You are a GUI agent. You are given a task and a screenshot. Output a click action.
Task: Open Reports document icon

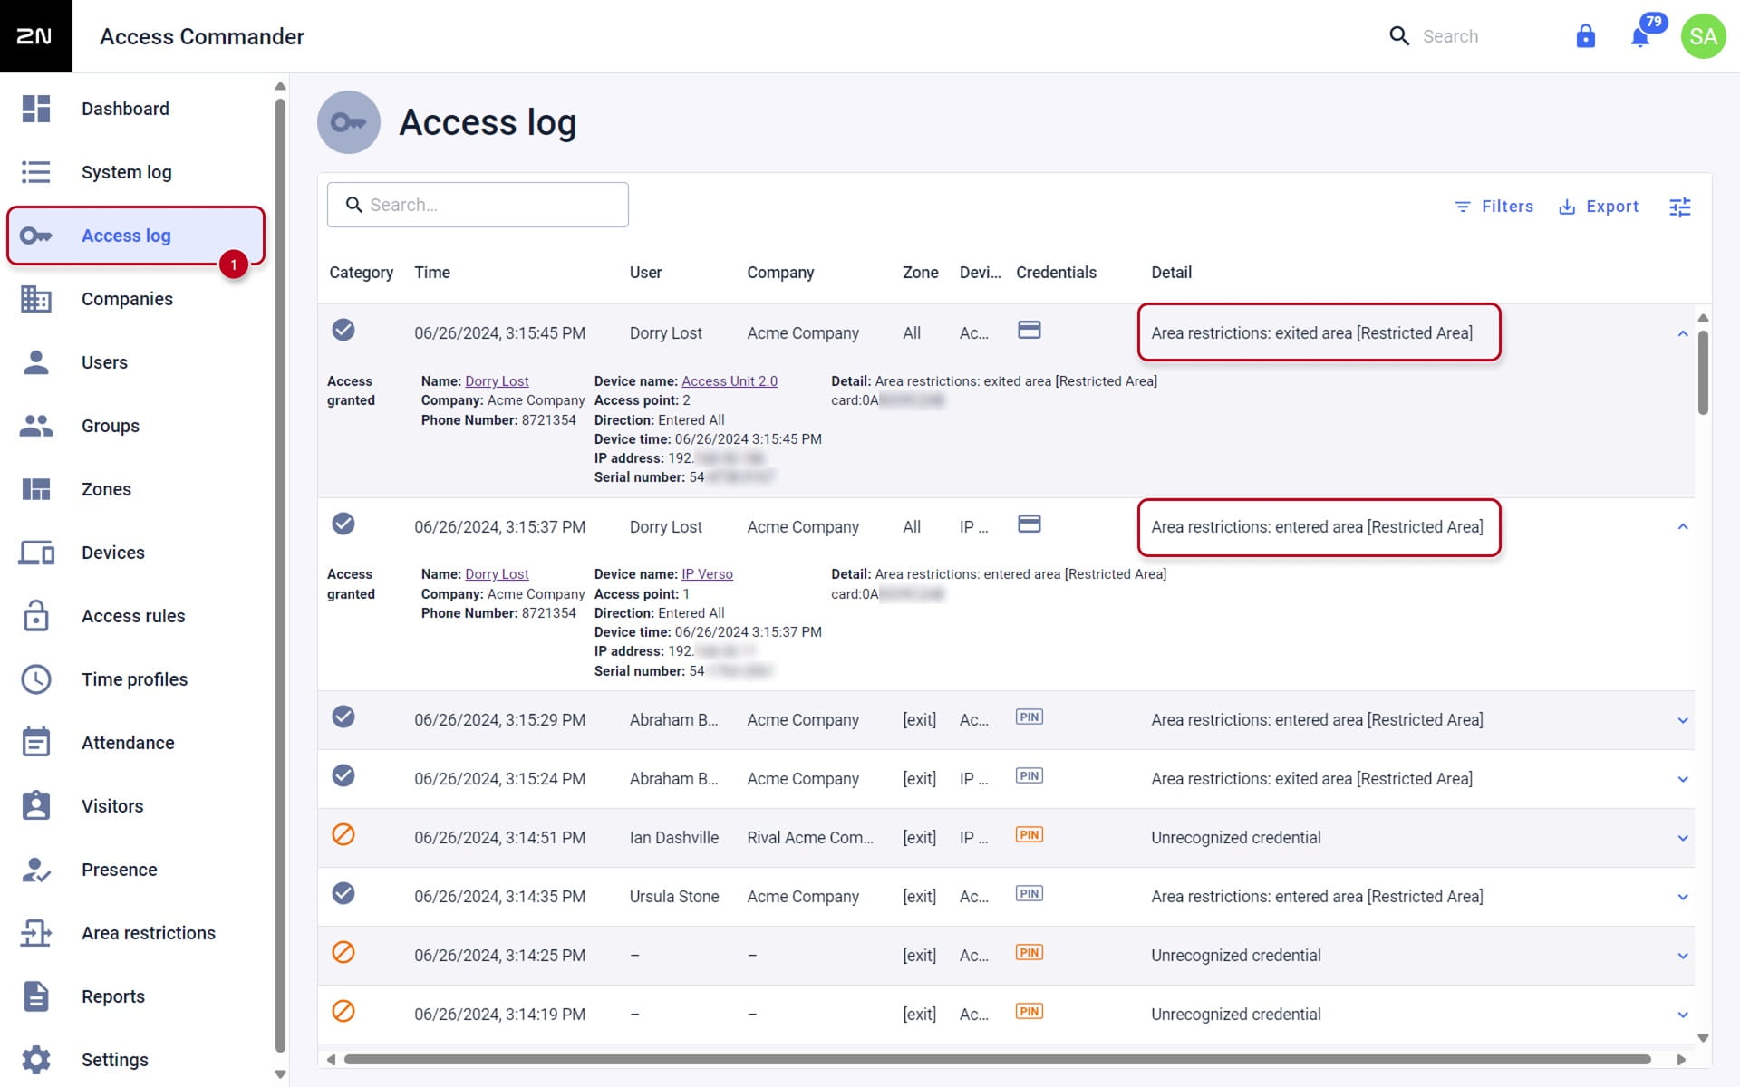tap(36, 996)
